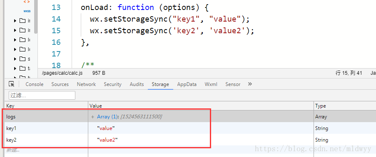Viewport: 376px width, 157px height.
Task: Click the Type column header
Action: (x=345, y=106)
